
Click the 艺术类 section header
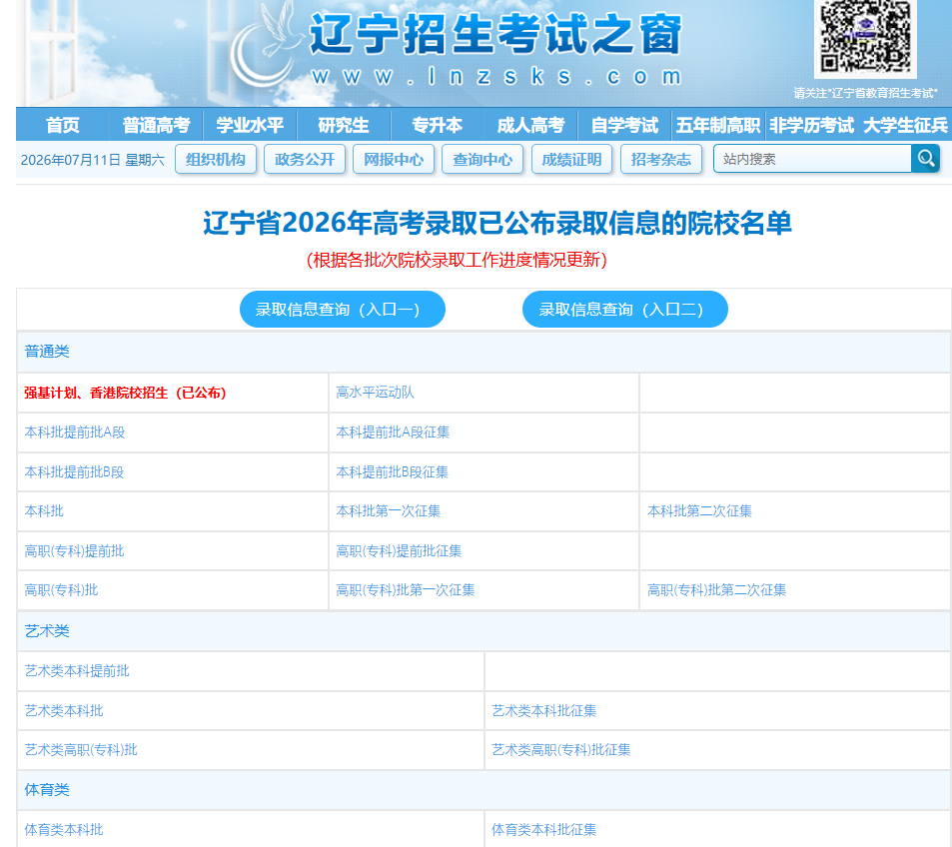[47, 631]
